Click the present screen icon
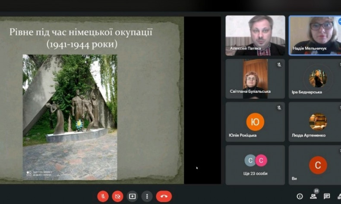 point(132,196)
